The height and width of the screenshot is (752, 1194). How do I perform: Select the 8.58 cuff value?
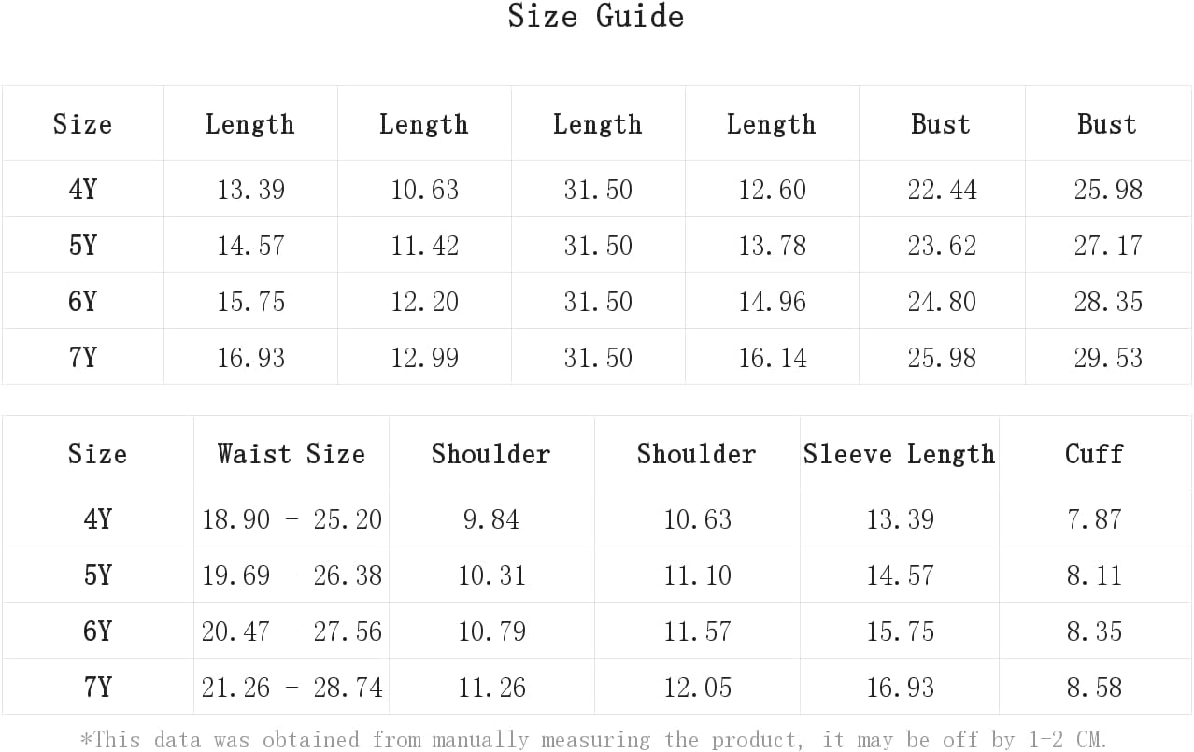coord(1094,688)
